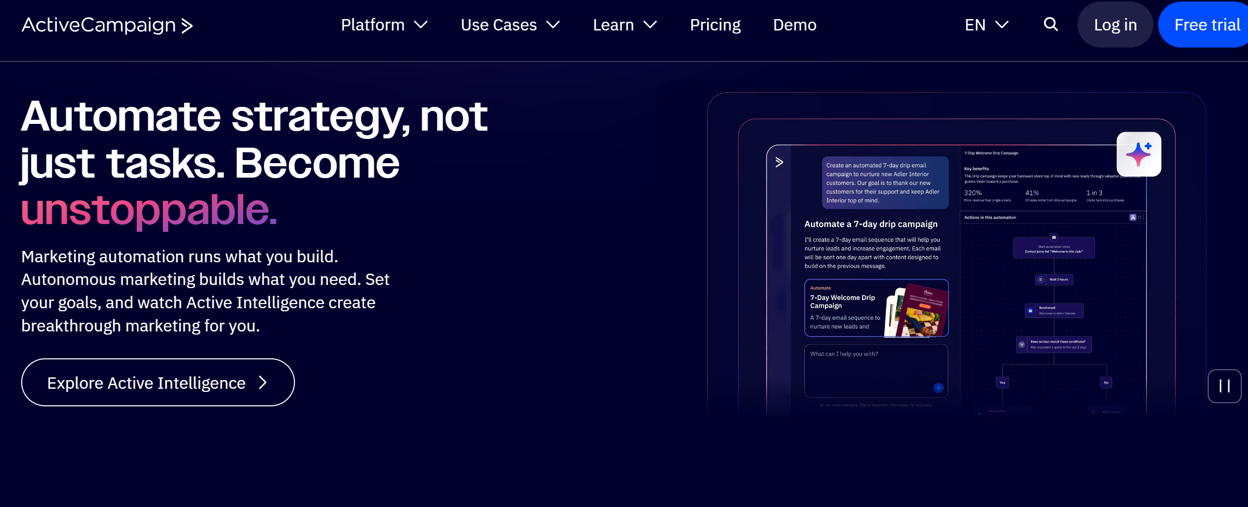This screenshot has width=1248, height=507.
Task: Open the Demo menu item
Action: pyautogui.click(x=794, y=25)
